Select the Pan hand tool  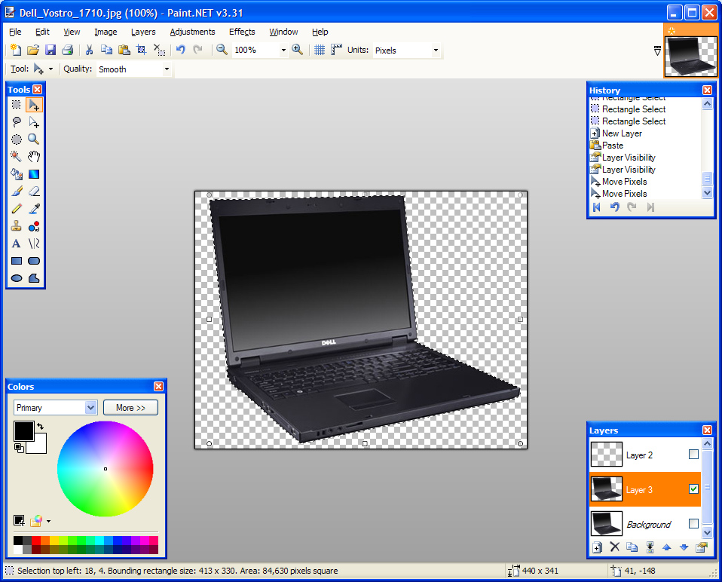point(34,157)
